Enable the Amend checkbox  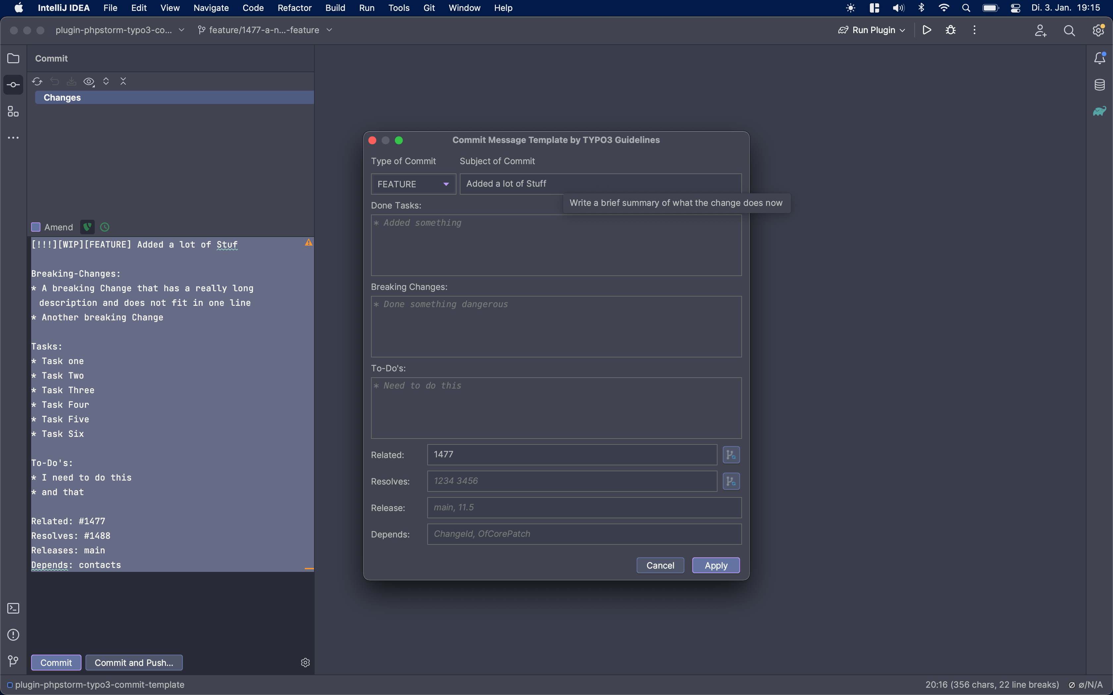(x=36, y=227)
